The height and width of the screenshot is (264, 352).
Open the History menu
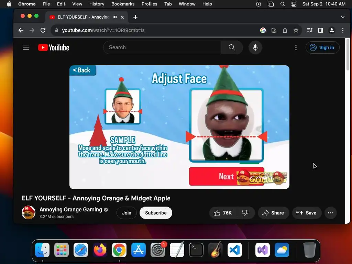click(x=97, y=4)
